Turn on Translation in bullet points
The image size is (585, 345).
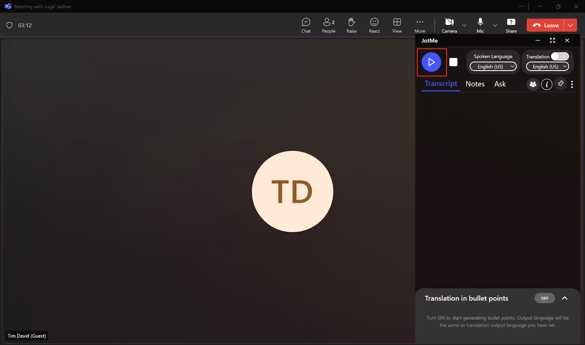click(544, 298)
